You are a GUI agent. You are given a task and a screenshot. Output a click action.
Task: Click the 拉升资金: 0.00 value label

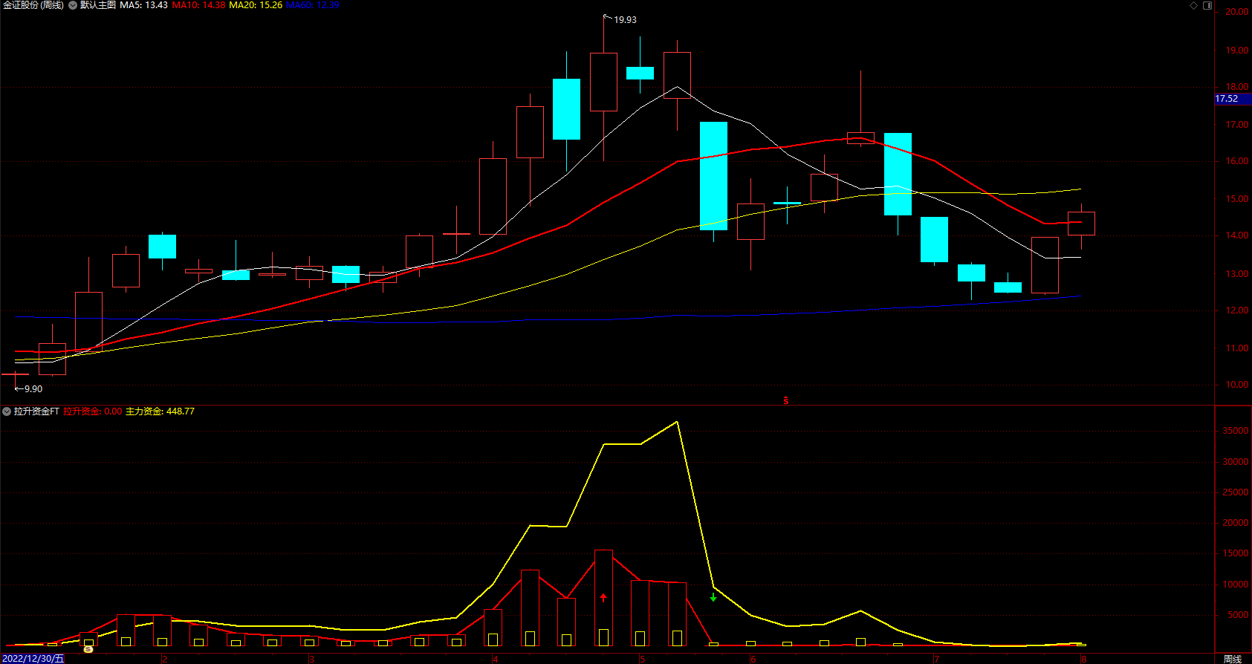(x=93, y=411)
